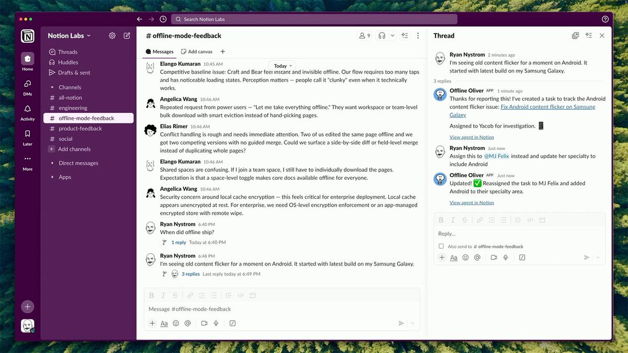Open workspace preferences gear icon
The height and width of the screenshot is (353, 628).
click(112, 36)
